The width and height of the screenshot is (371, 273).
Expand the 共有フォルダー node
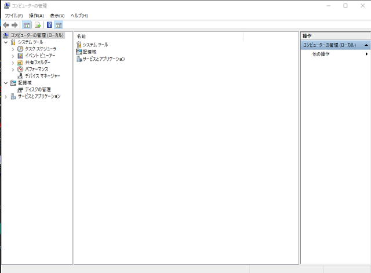(13, 63)
